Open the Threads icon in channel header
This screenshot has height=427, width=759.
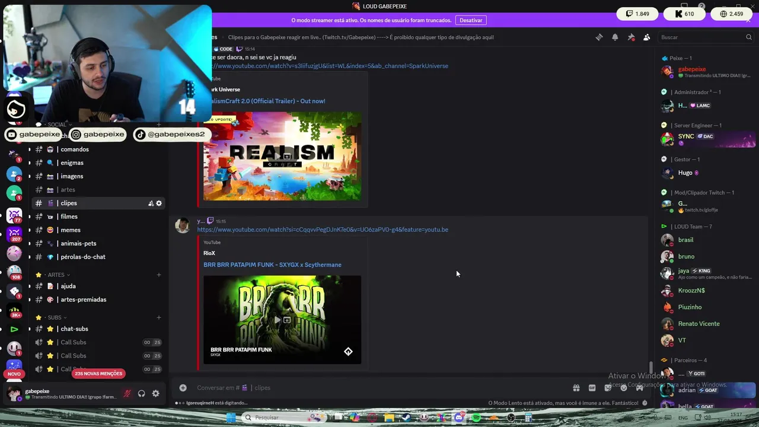point(599,37)
